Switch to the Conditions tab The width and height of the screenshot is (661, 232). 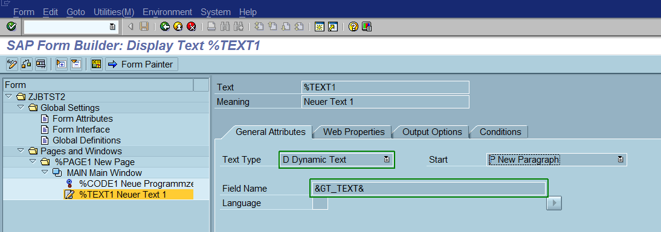click(x=500, y=132)
